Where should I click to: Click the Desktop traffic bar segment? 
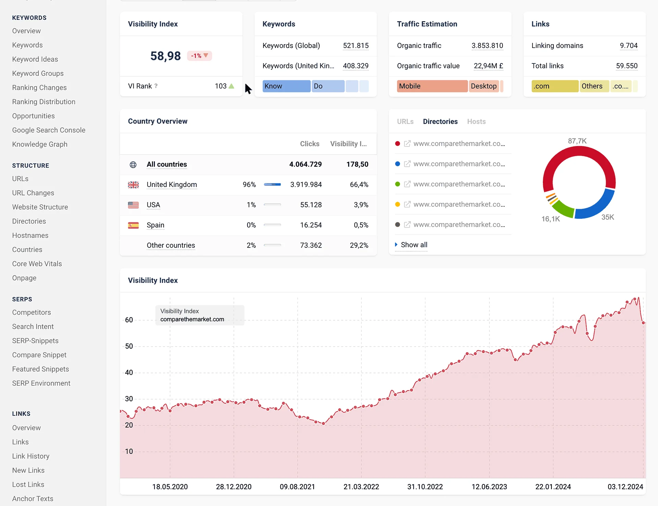point(484,86)
